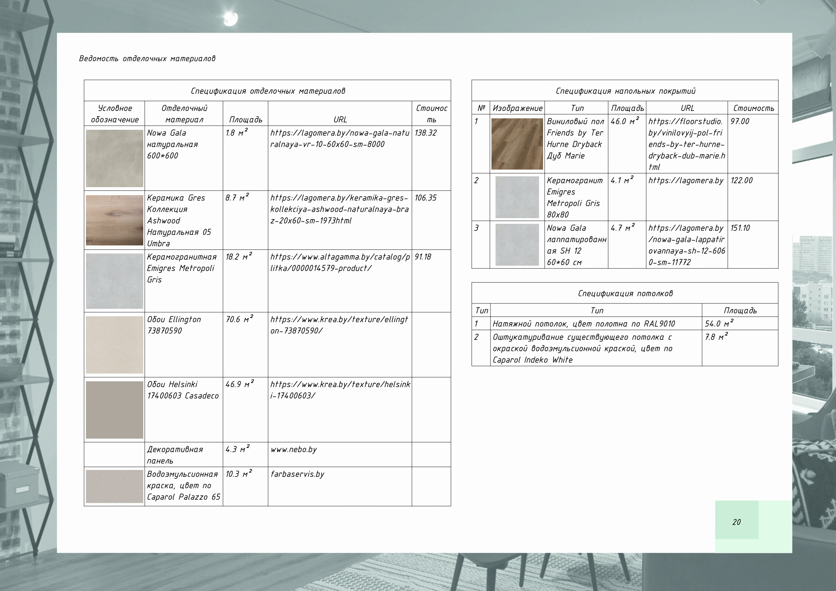Select the Обои Ellington 73870590 swatch
Image resolution: width=836 pixels, height=591 pixels.
pos(114,345)
